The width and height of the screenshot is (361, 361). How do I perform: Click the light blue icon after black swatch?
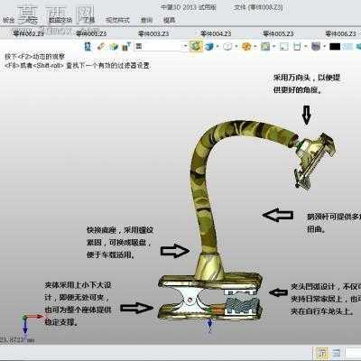point(347,47)
